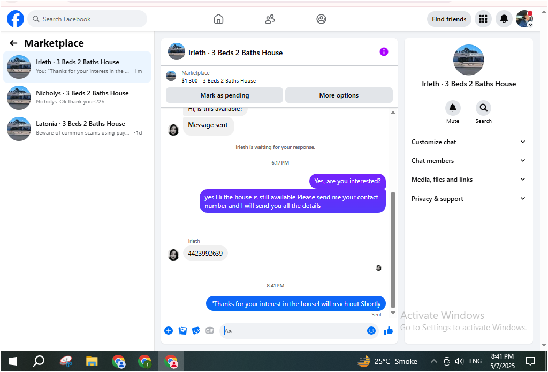This screenshot has height=372, width=548.
Task: Choose a sticker from composer
Action: pos(196,331)
